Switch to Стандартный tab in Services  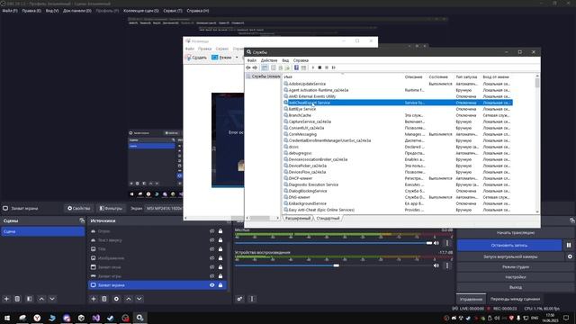[328, 218]
